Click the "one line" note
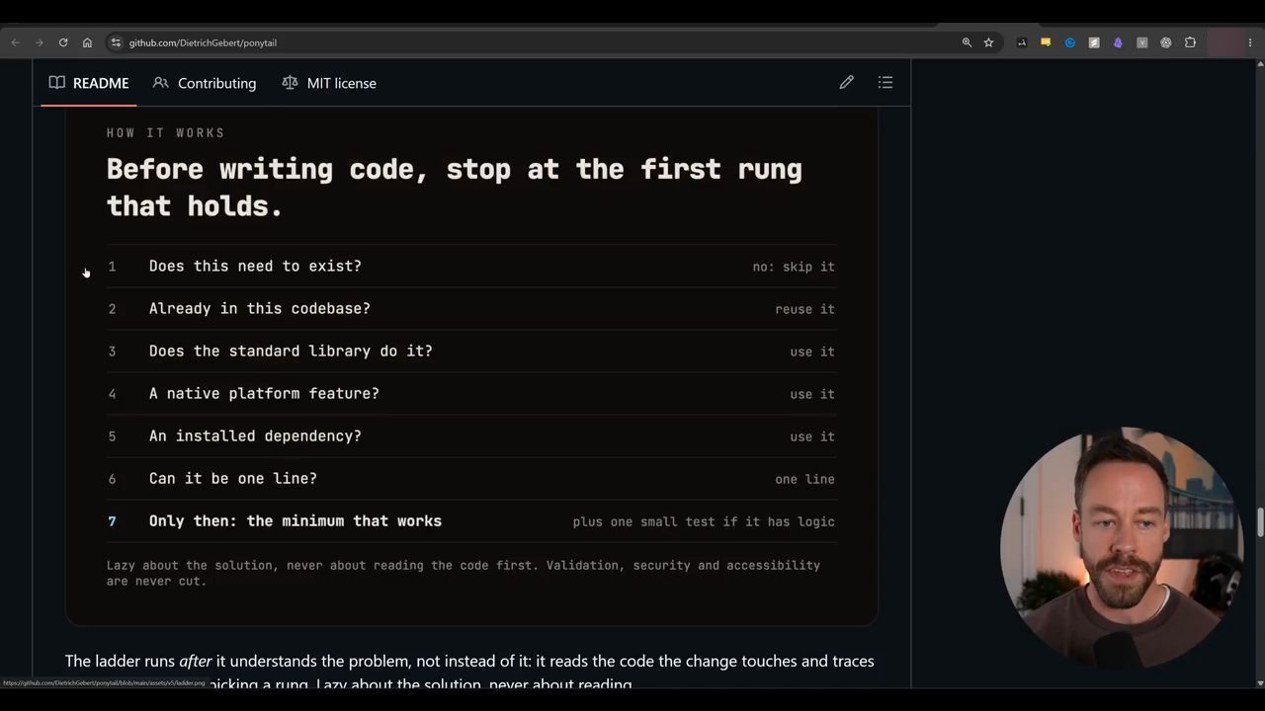The image size is (1265, 711). click(804, 479)
